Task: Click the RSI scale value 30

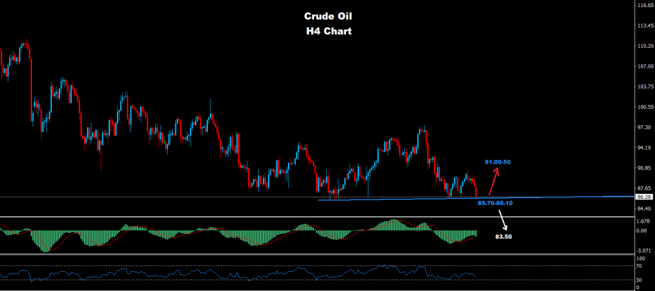Action: 640,280
